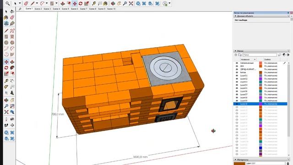This screenshot has height=165, width=293.
Task: Switch to the Scene 6 tab
Action: tap(74, 9)
